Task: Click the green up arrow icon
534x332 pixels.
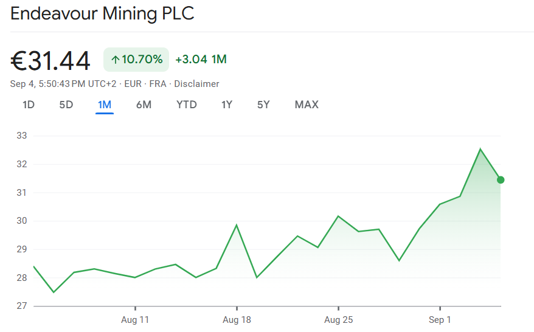Action: tap(115, 60)
